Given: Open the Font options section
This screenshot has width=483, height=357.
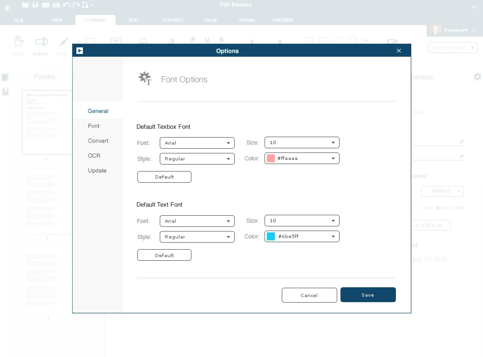Looking at the screenshot, I should pos(94,126).
